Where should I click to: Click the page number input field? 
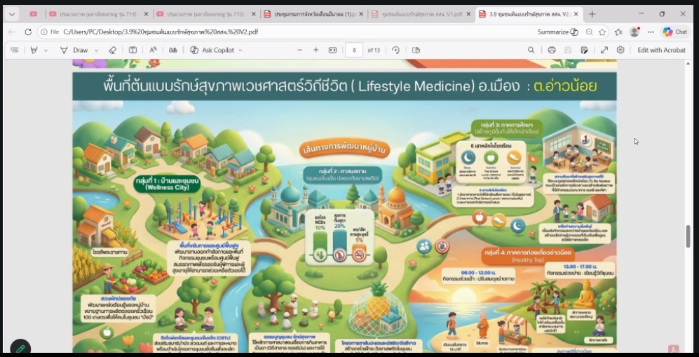(x=355, y=50)
